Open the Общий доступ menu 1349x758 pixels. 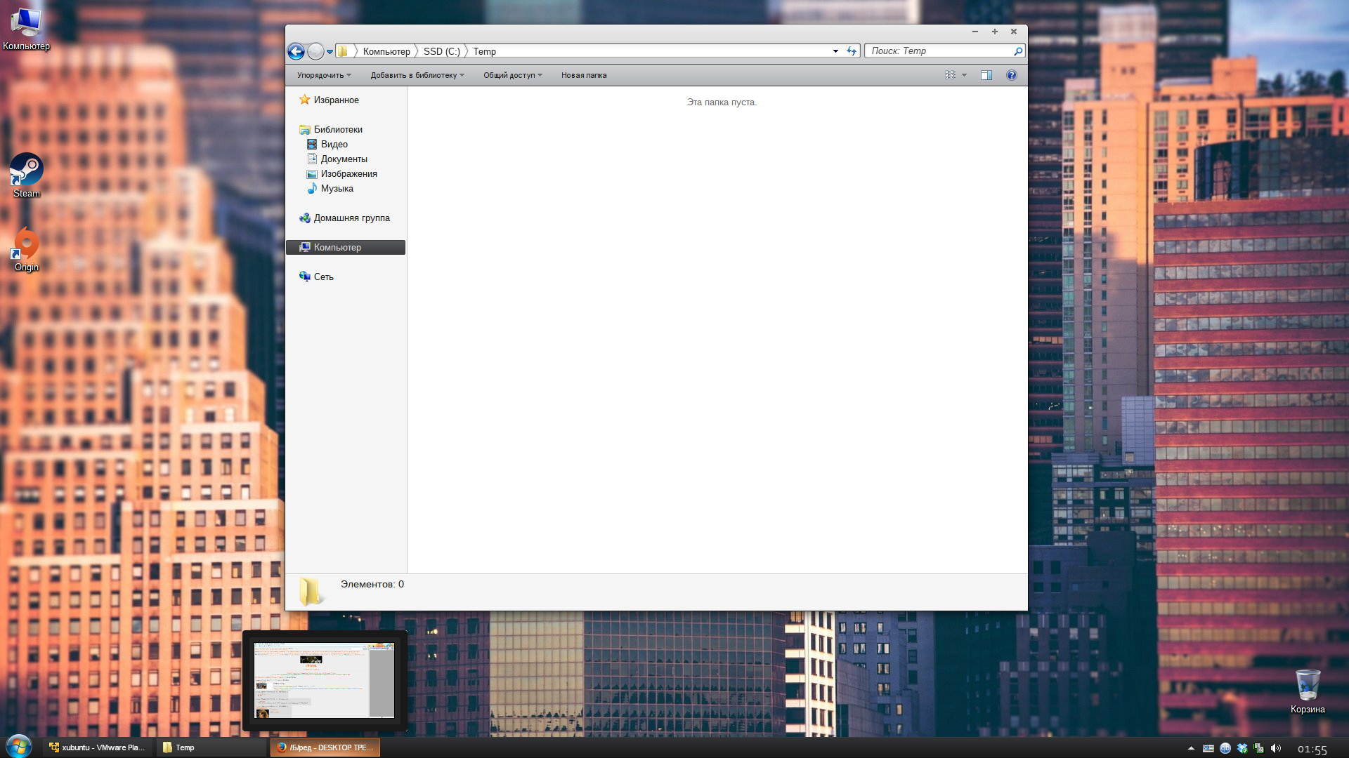512,75
